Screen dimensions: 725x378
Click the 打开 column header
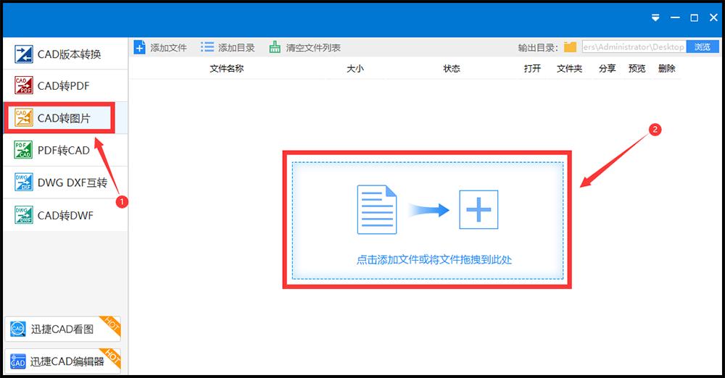coord(532,68)
